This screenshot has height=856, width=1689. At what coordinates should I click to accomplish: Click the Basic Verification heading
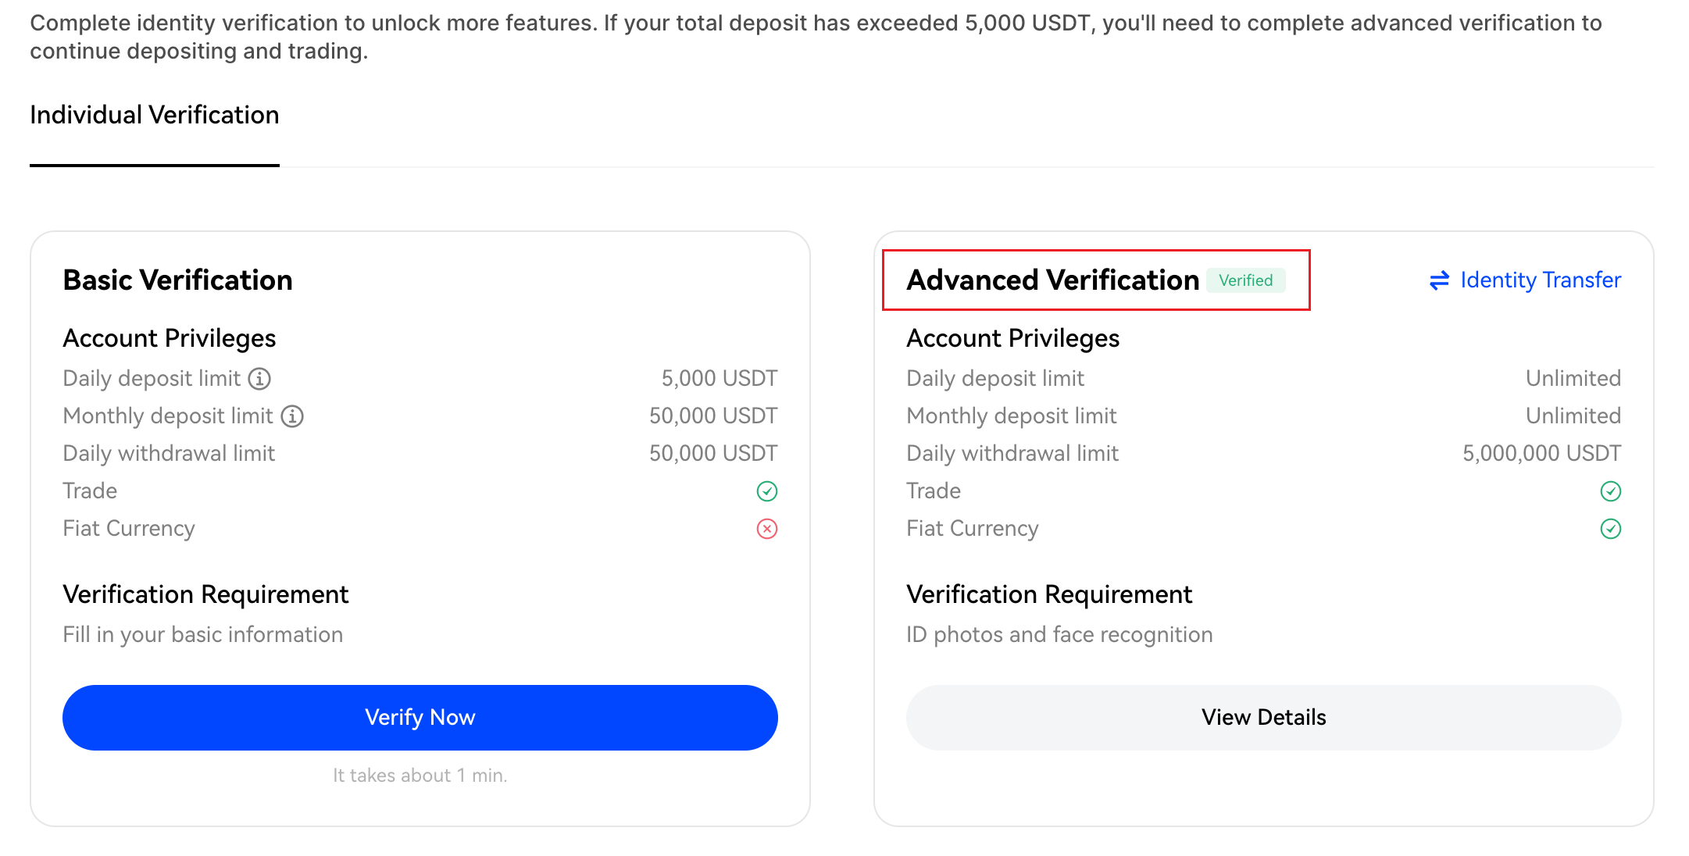point(178,280)
